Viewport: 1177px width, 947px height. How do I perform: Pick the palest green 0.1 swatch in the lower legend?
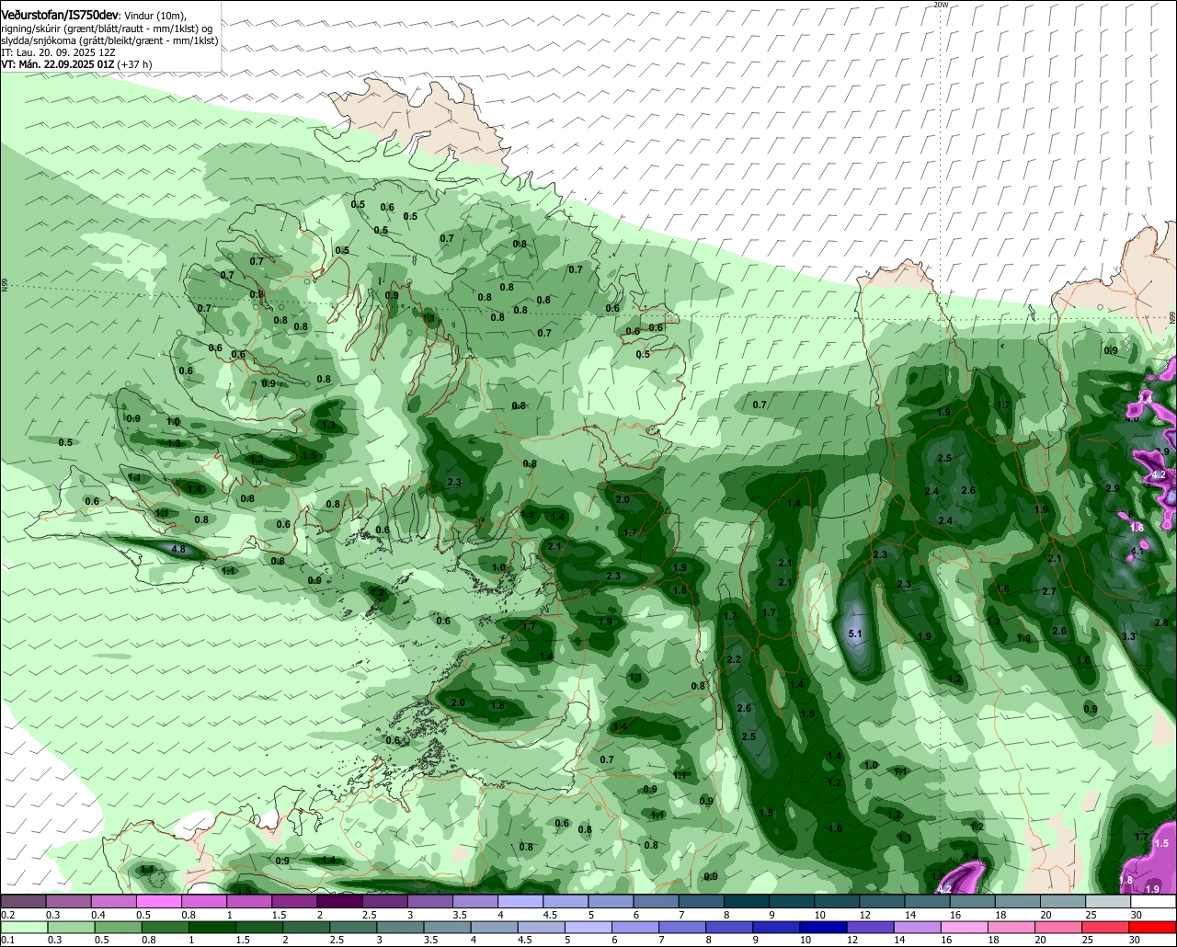[x=23, y=928]
